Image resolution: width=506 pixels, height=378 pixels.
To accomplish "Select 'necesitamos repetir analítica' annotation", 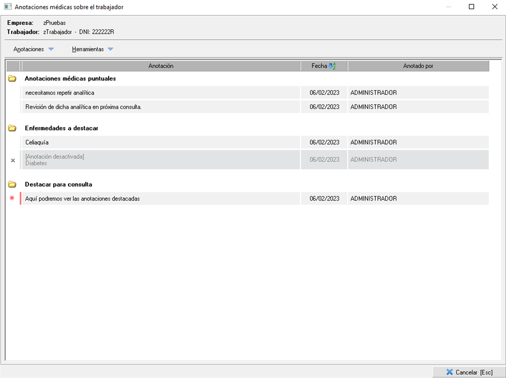I will click(x=160, y=93).
